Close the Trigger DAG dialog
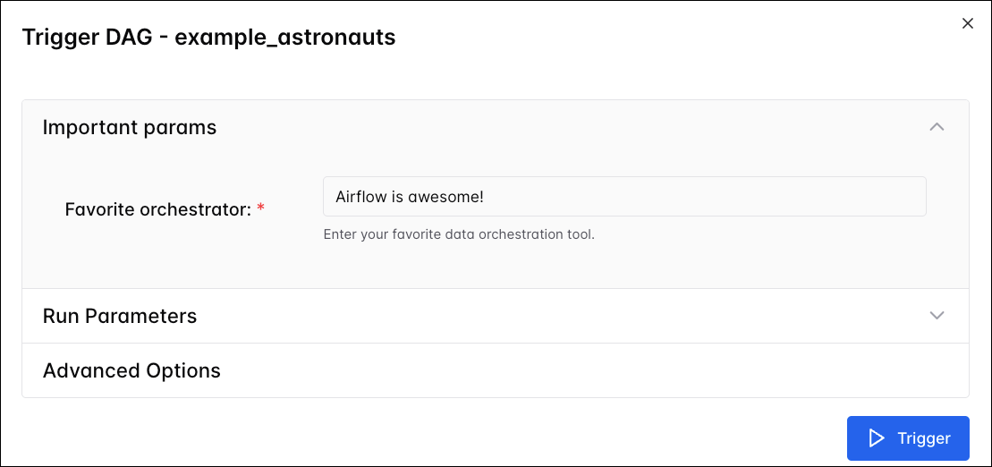 tap(967, 23)
